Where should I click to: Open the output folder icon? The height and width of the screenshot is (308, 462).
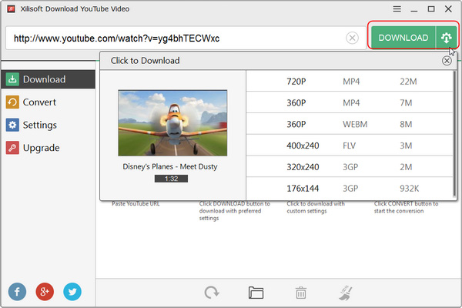[256, 293]
